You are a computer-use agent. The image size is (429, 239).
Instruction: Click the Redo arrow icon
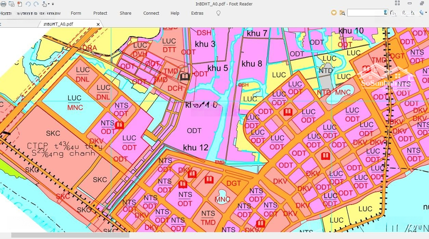pyautogui.click(x=36, y=4)
